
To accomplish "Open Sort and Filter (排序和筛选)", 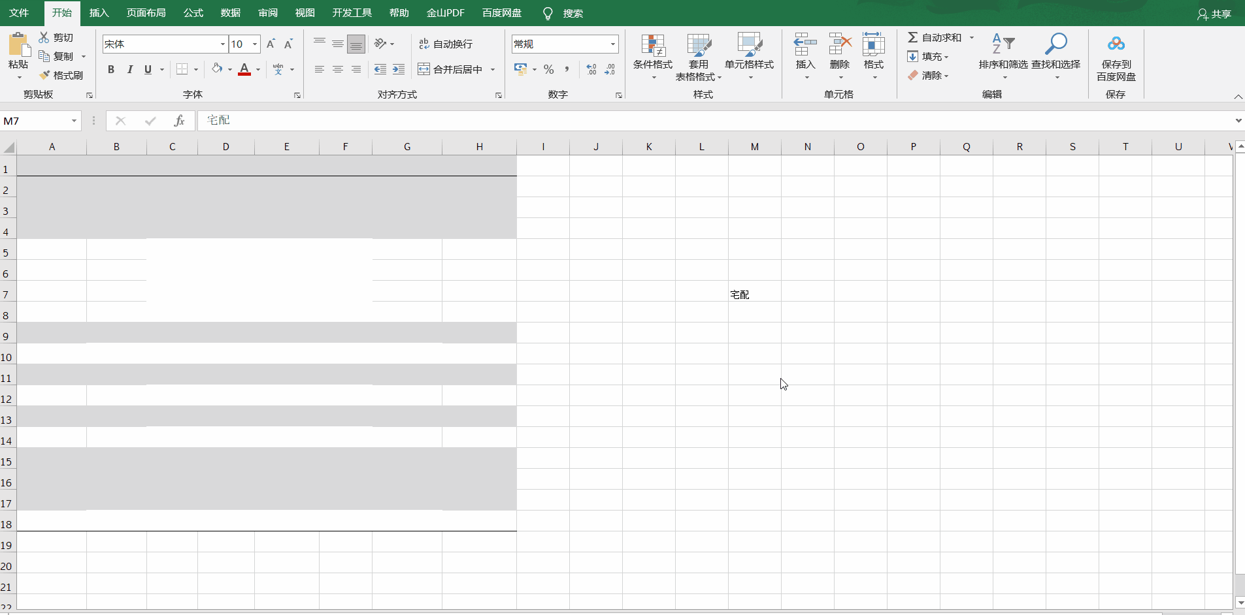I will 1003,57.
